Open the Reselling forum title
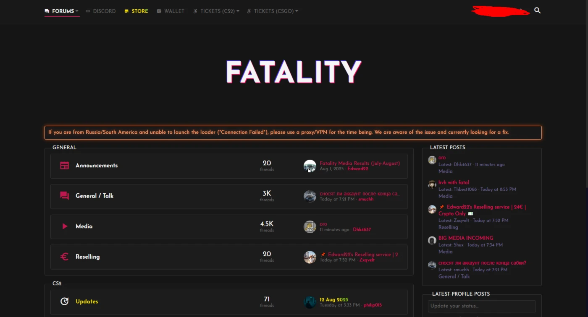 (87, 257)
